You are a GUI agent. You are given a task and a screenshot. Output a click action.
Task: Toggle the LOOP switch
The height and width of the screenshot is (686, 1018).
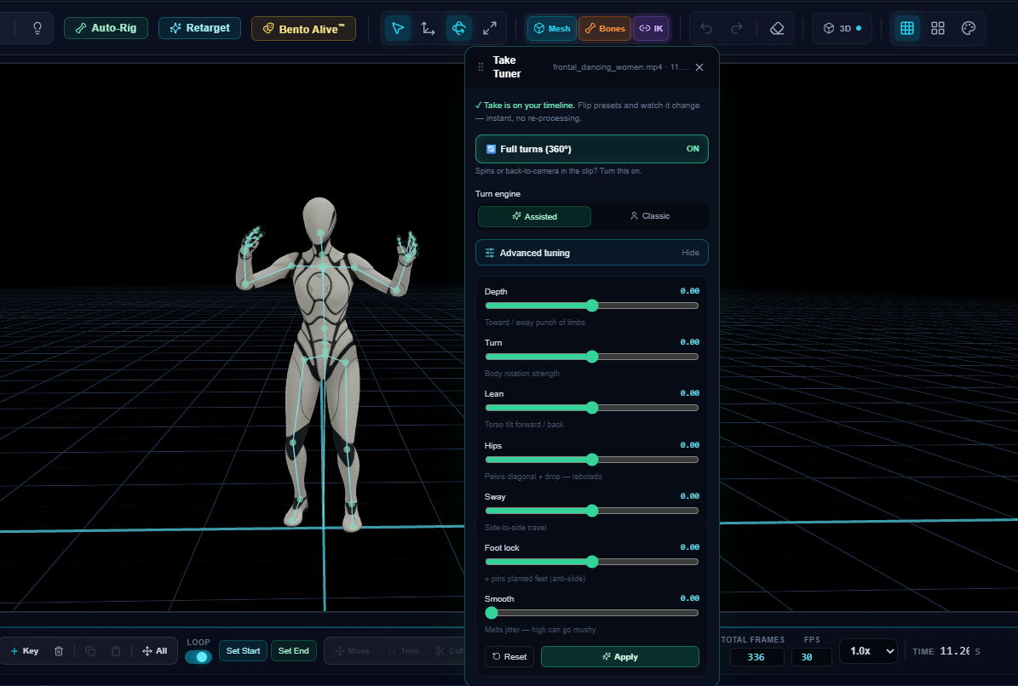[x=198, y=657]
